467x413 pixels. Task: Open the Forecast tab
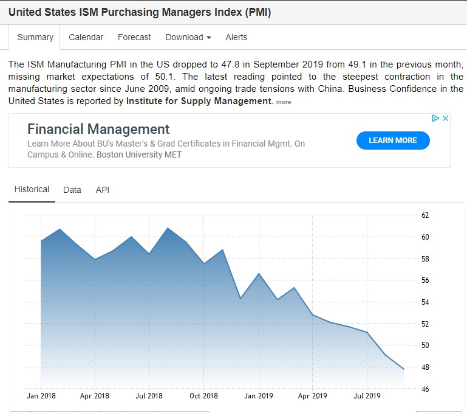pyautogui.click(x=134, y=37)
